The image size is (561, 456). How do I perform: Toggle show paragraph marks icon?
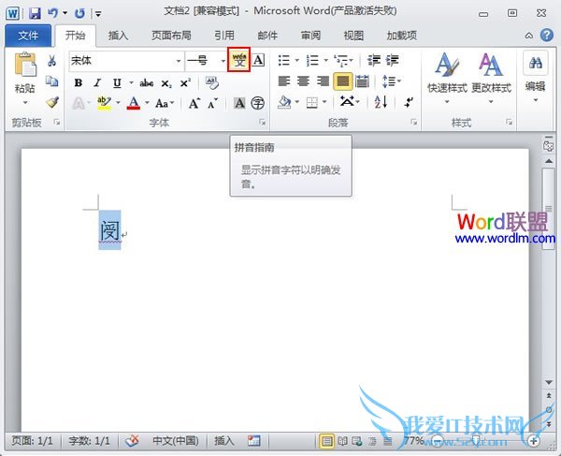(x=409, y=102)
